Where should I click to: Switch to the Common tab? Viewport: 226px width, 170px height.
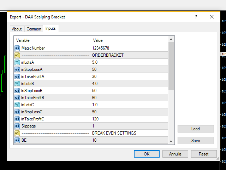pos(34,29)
